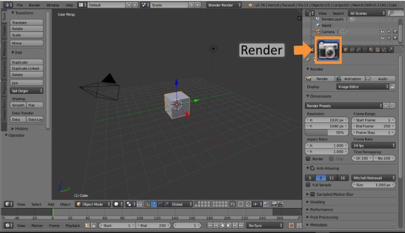Viewport: 405px width, 233px height.
Task: Open the Blender Render engine dropdown
Action: point(224,5)
